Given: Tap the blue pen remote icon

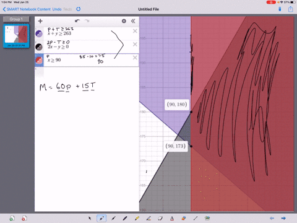Looking at the screenshot, I should point(280,9).
